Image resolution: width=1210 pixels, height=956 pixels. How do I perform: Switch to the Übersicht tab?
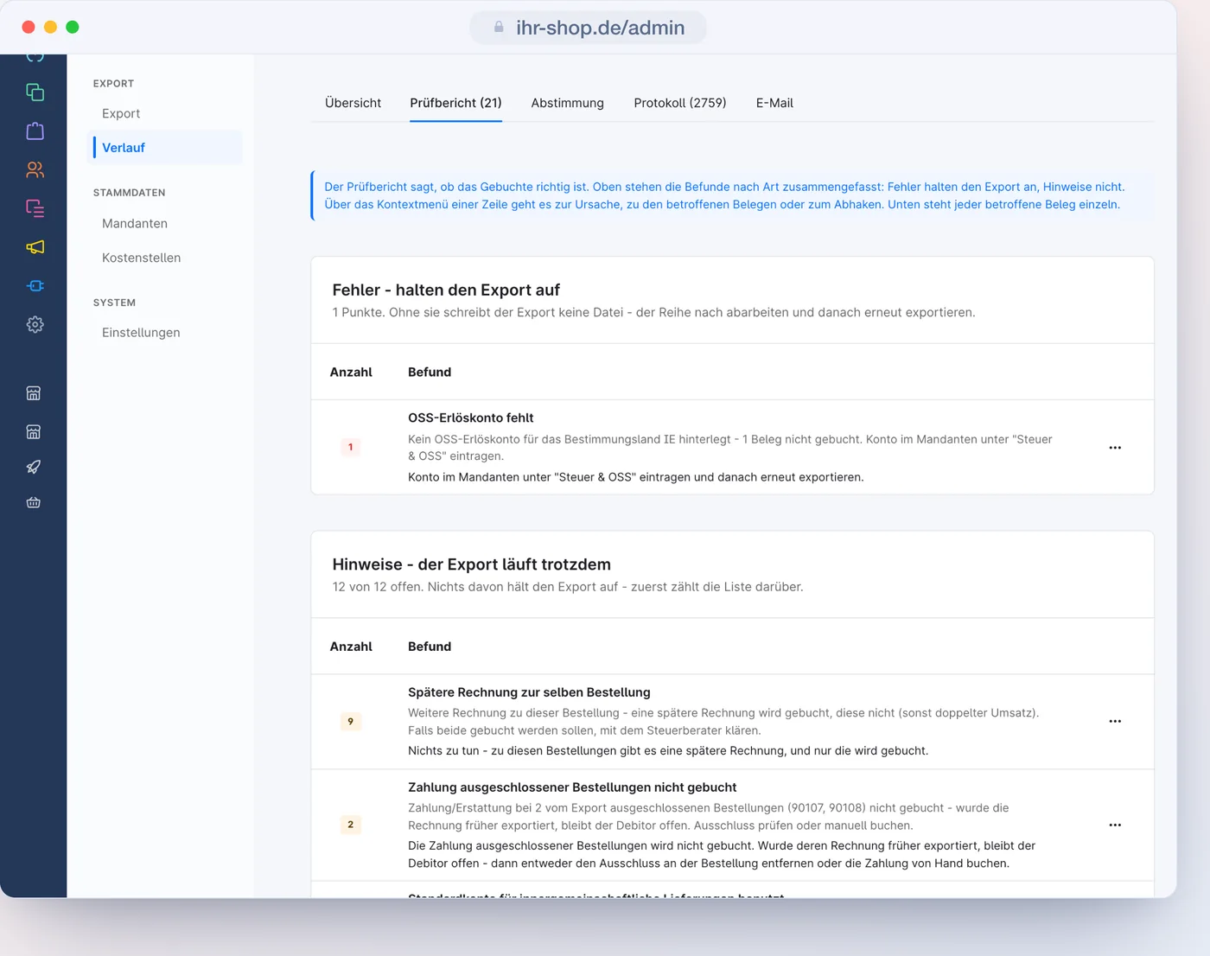(x=353, y=103)
